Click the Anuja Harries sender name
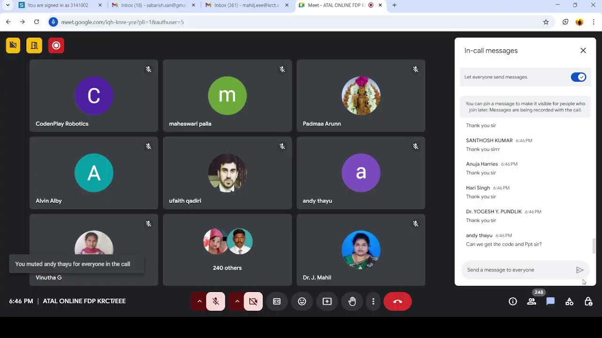 point(482,164)
